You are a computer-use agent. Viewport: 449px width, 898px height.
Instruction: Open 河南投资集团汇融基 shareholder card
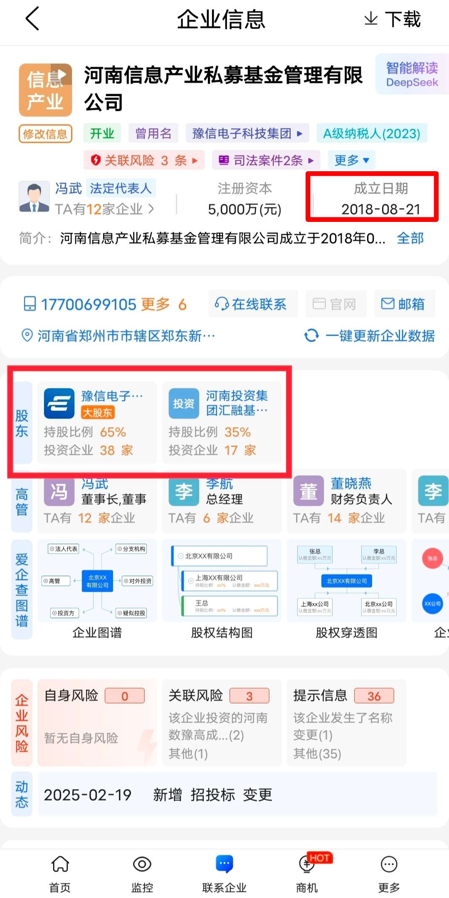[222, 423]
